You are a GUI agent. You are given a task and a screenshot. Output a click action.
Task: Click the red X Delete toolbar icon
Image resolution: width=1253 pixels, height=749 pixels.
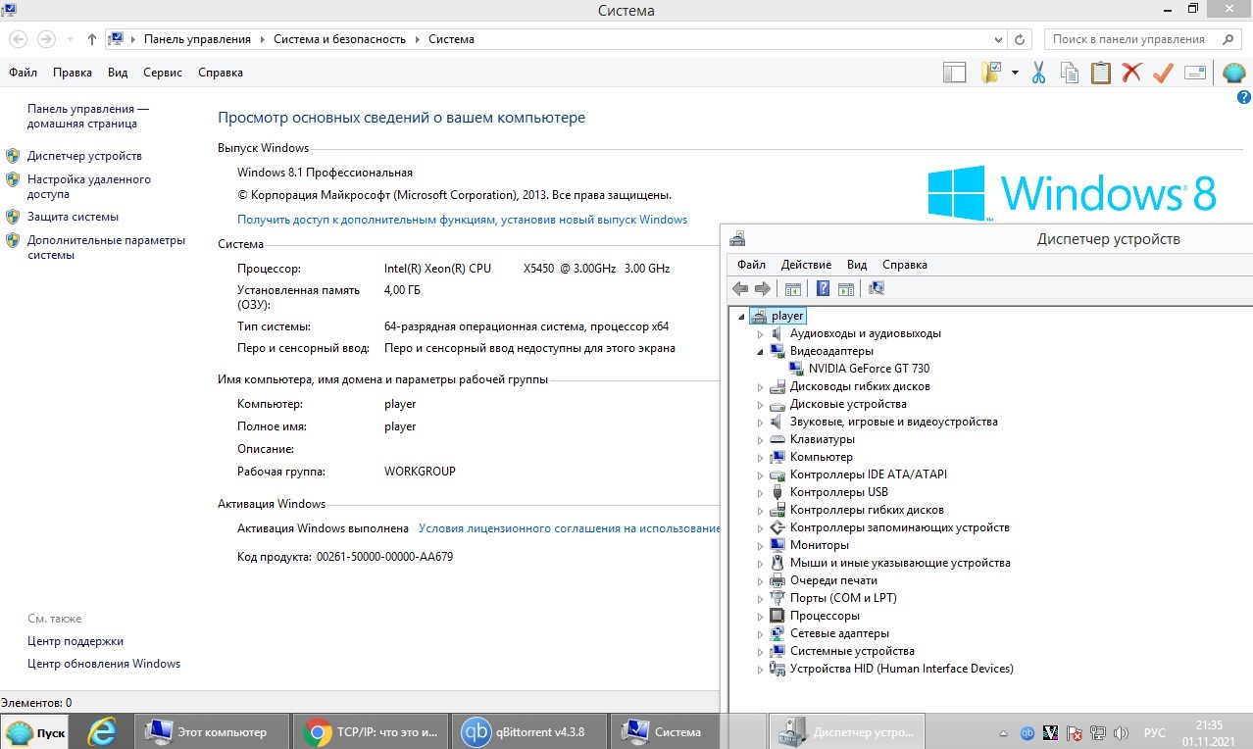pos(1131,73)
